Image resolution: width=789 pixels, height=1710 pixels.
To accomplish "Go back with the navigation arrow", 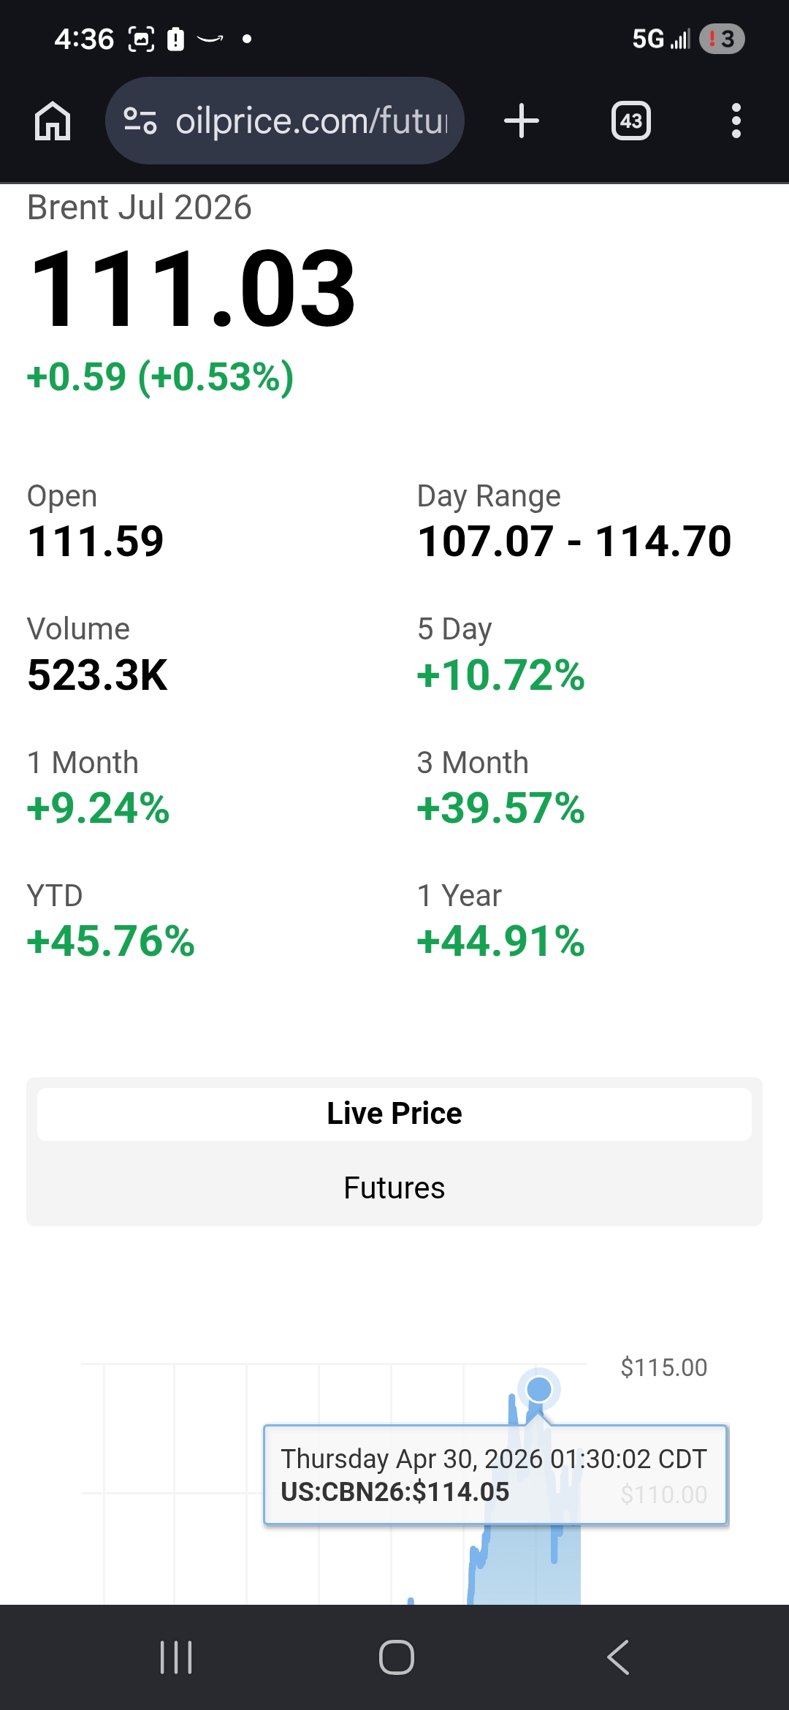I will pyautogui.click(x=618, y=1657).
